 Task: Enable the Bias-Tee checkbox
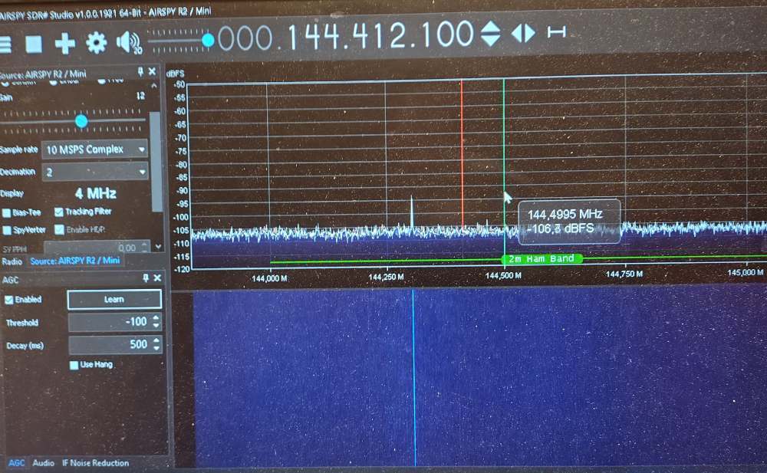point(7,212)
